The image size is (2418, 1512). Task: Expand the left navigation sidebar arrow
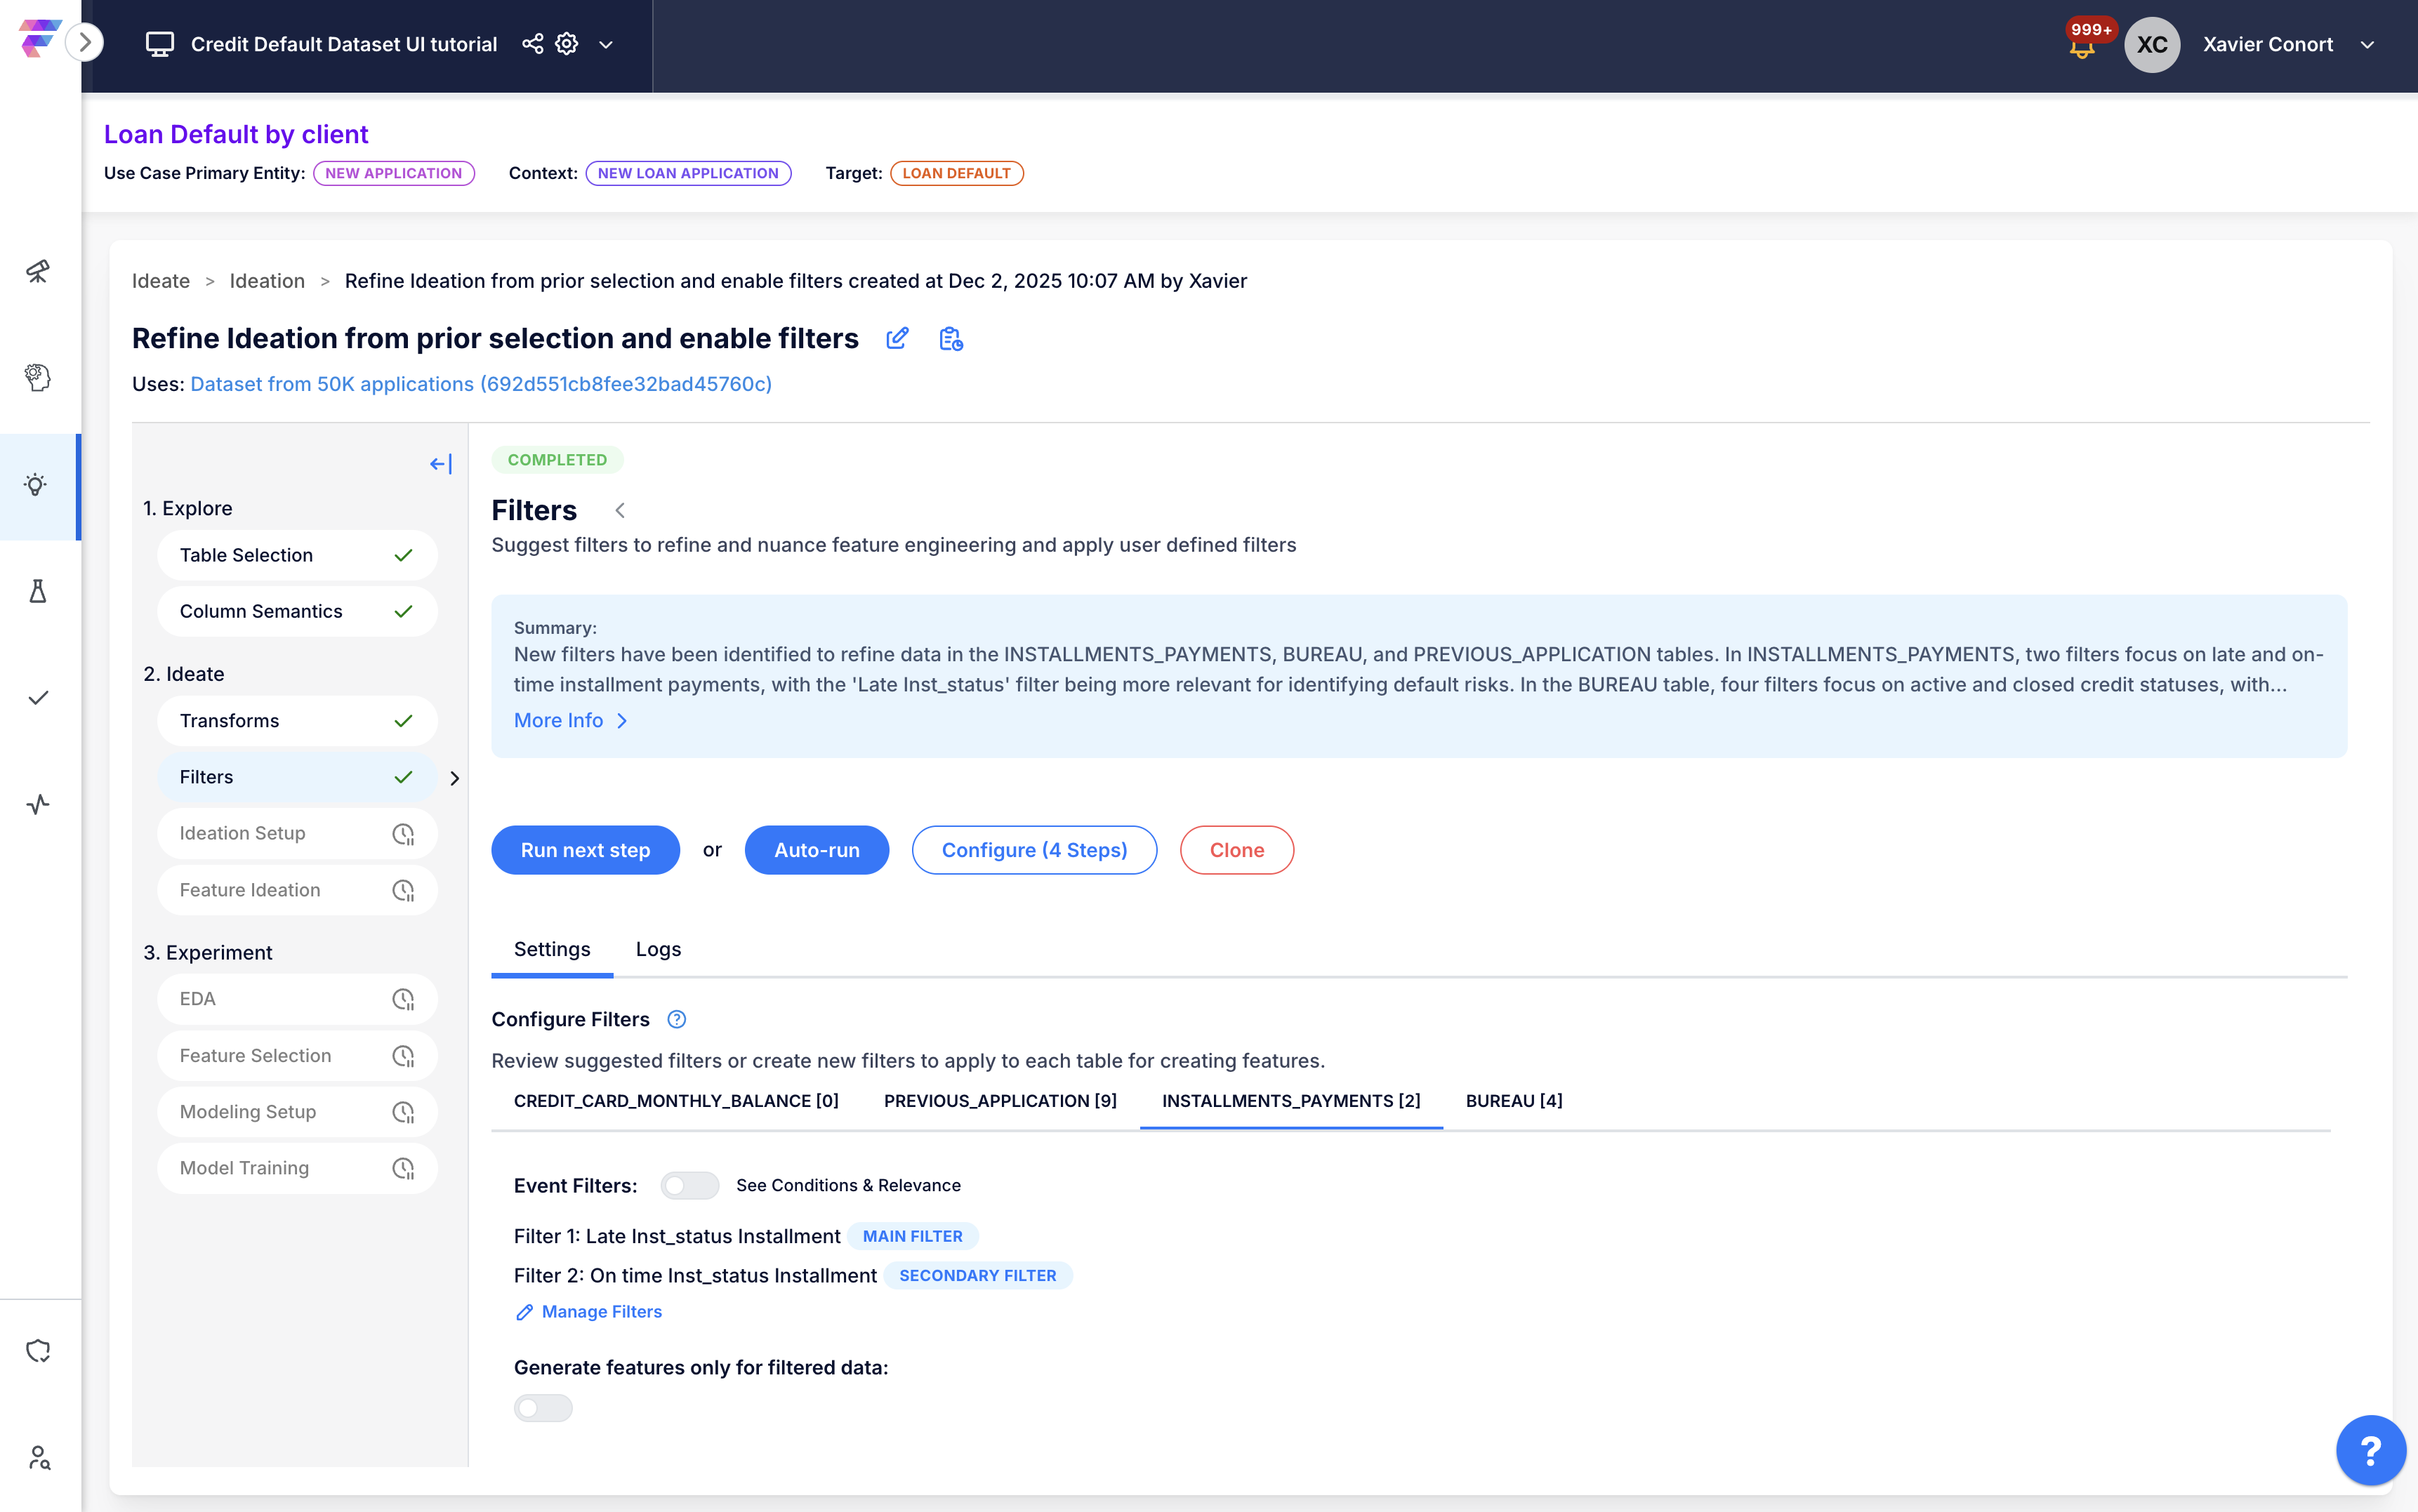point(85,42)
